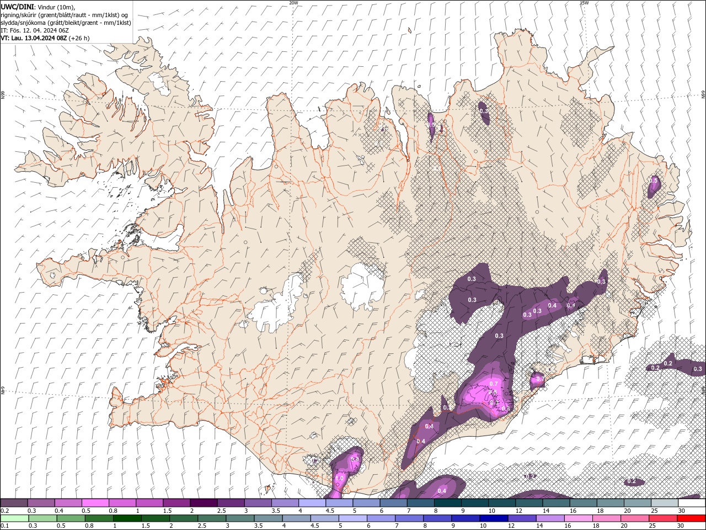The width and height of the screenshot is (706, 530).
Task: Select the valid time 'VT: Lau. 13.04.2024 08Z'
Action: point(34,38)
